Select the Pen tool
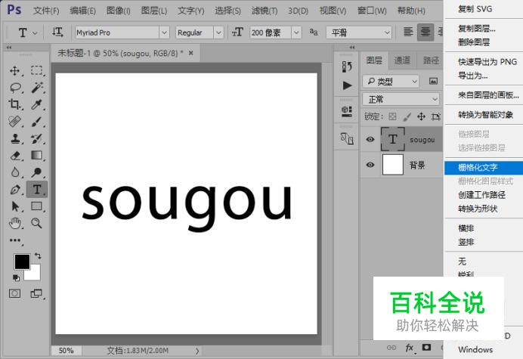The height and width of the screenshot is (359, 523). click(x=15, y=190)
